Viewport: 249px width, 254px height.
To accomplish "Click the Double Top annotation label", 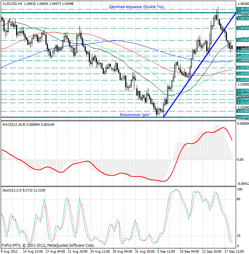I will (x=137, y=7).
